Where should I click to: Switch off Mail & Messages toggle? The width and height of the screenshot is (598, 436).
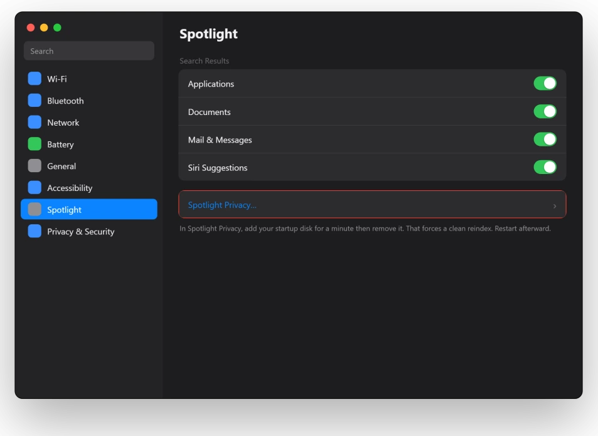coord(545,139)
